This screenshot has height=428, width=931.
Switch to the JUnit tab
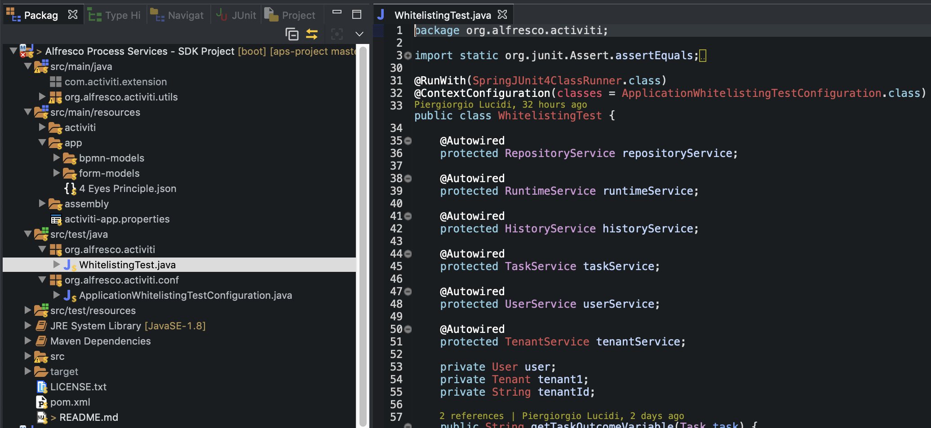(x=236, y=15)
